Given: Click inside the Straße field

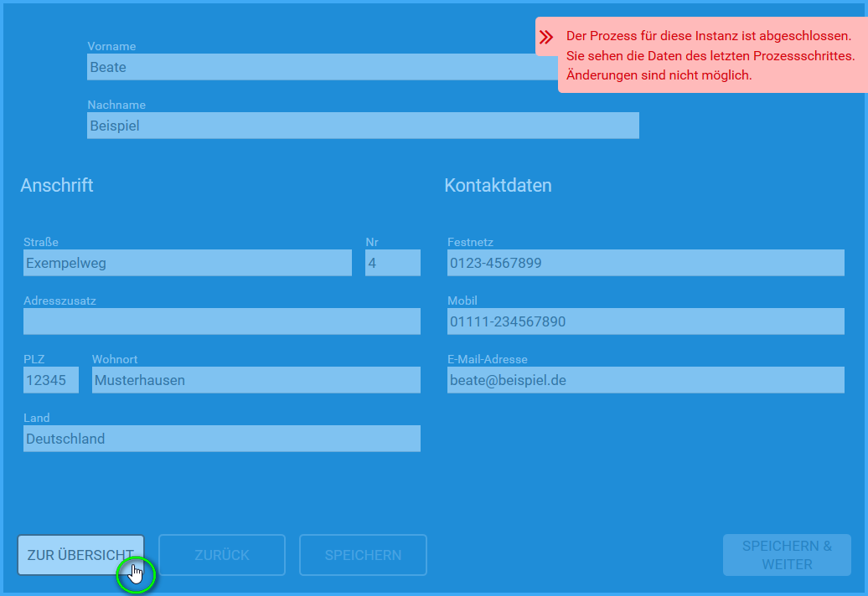Looking at the screenshot, I should [186, 262].
